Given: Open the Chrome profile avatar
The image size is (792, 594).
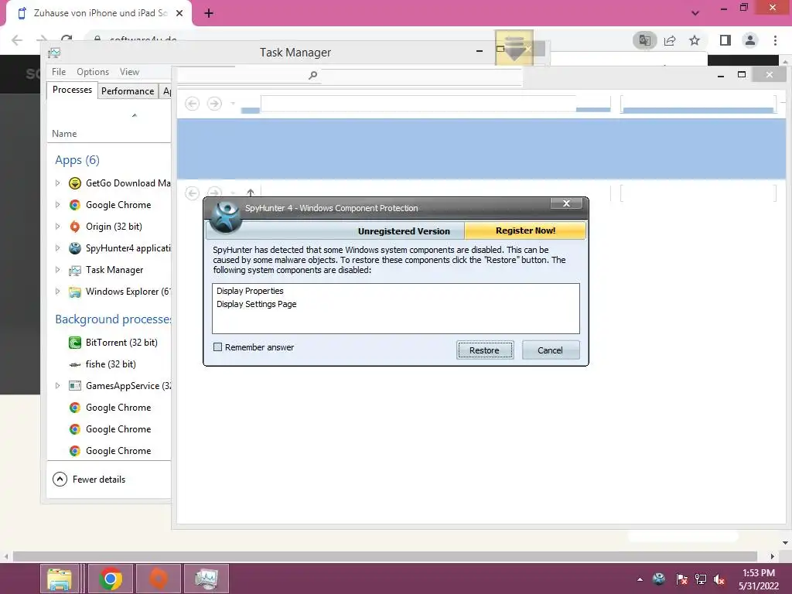Looking at the screenshot, I should coord(750,40).
